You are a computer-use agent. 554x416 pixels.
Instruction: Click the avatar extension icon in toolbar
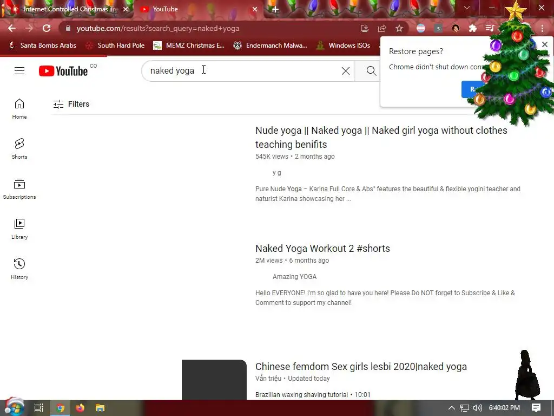[x=456, y=28]
